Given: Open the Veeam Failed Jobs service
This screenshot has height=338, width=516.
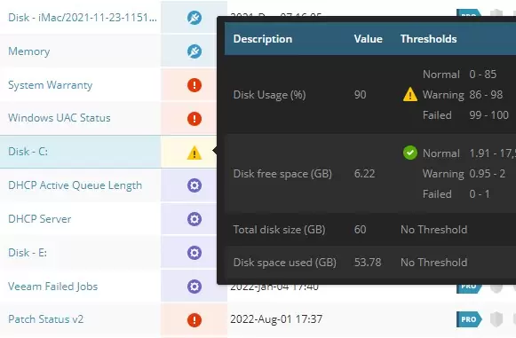Looking at the screenshot, I should pos(53,287).
